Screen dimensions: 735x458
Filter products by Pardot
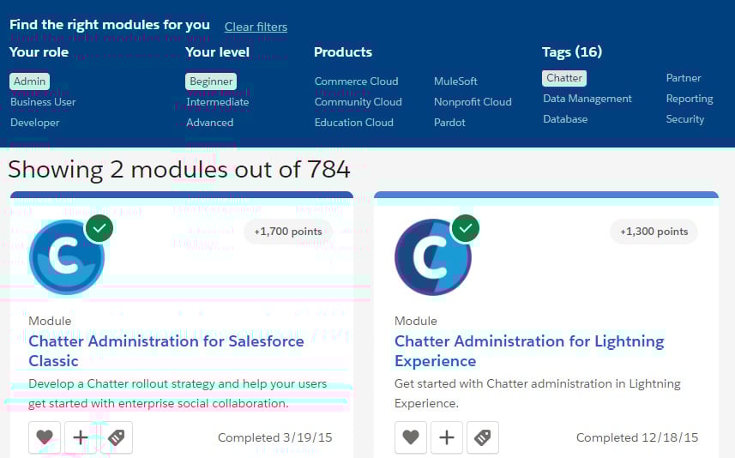[x=449, y=123]
